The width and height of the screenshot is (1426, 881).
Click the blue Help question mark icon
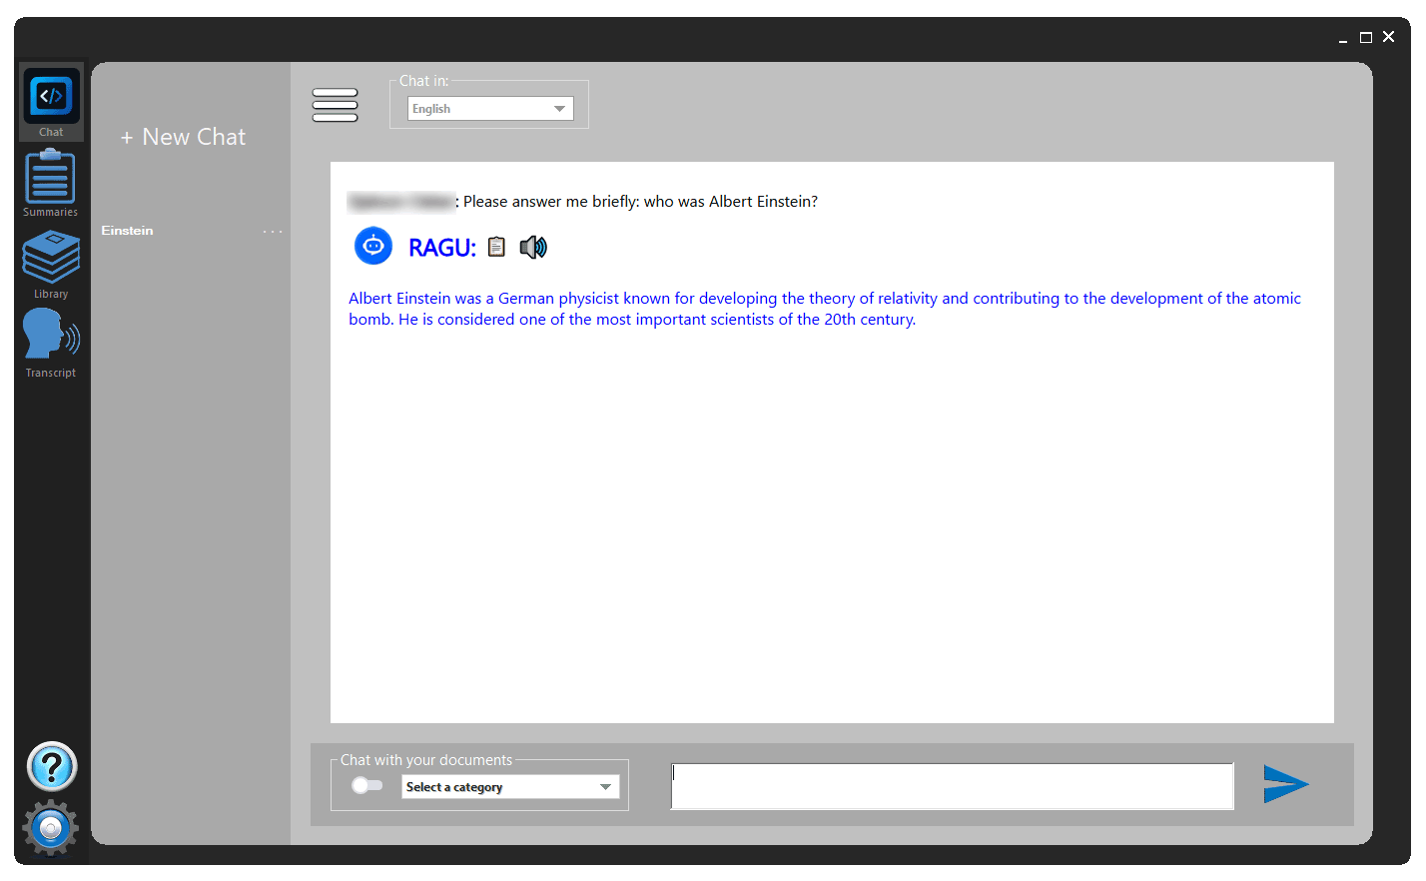pyautogui.click(x=52, y=766)
